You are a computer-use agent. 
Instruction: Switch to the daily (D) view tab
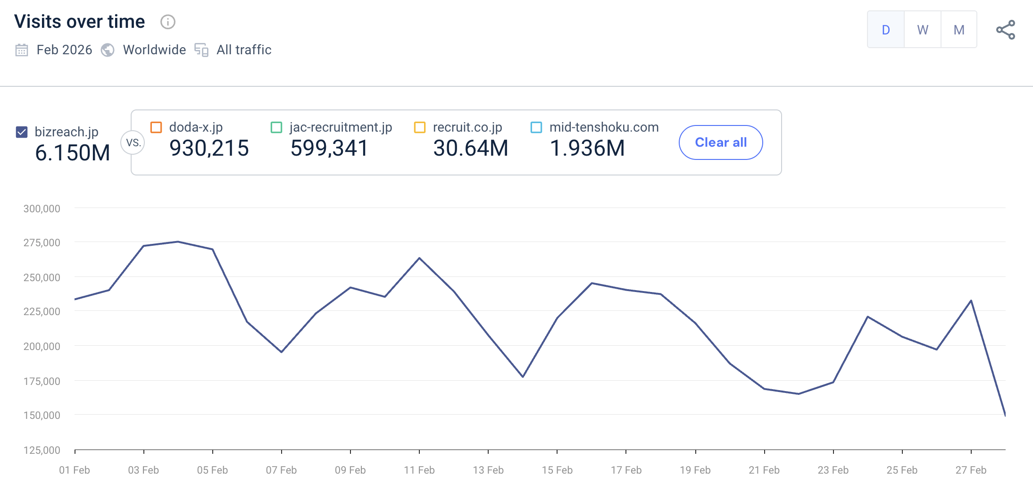pos(885,30)
